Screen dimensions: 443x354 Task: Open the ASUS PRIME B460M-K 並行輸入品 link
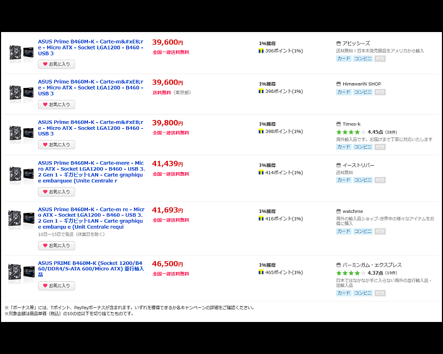point(90,268)
